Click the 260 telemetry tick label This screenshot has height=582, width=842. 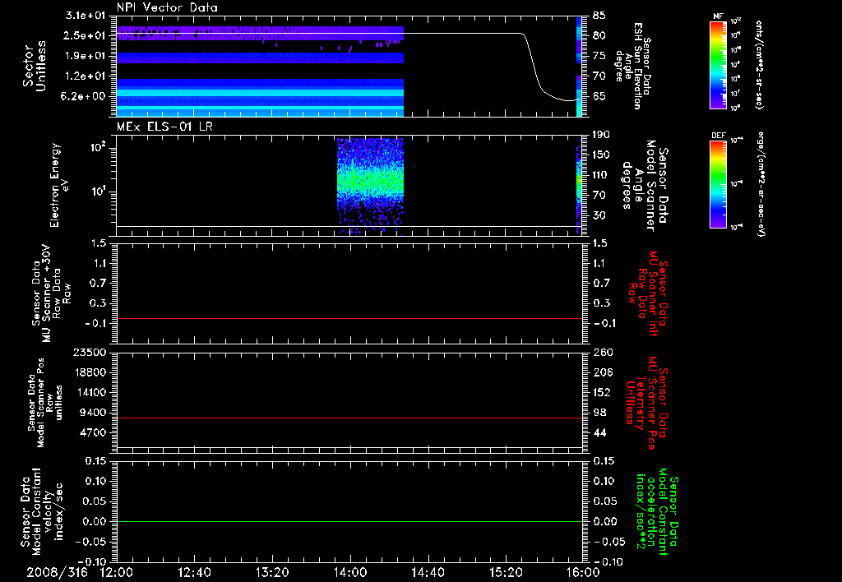pyautogui.click(x=602, y=352)
